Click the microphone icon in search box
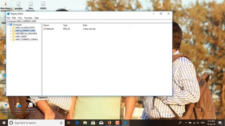225x126 pixels. [61, 123]
